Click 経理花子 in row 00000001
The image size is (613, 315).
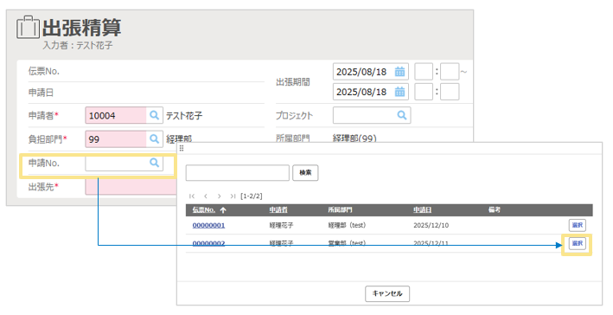click(x=282, y=225)
